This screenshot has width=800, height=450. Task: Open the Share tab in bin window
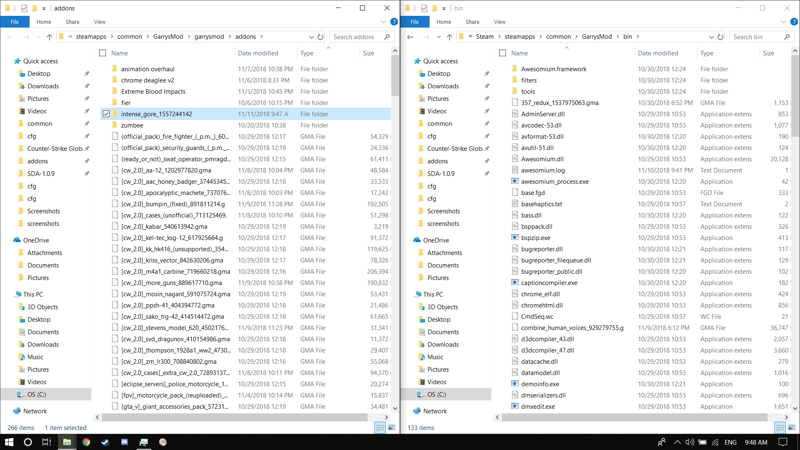[x=472, y=22]
